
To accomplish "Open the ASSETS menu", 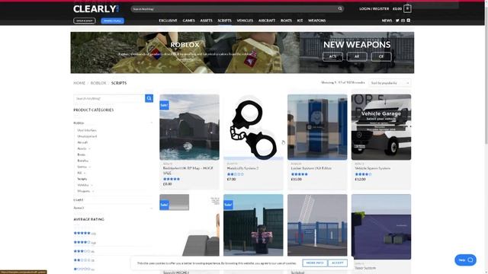I will (x=206, y=21).
